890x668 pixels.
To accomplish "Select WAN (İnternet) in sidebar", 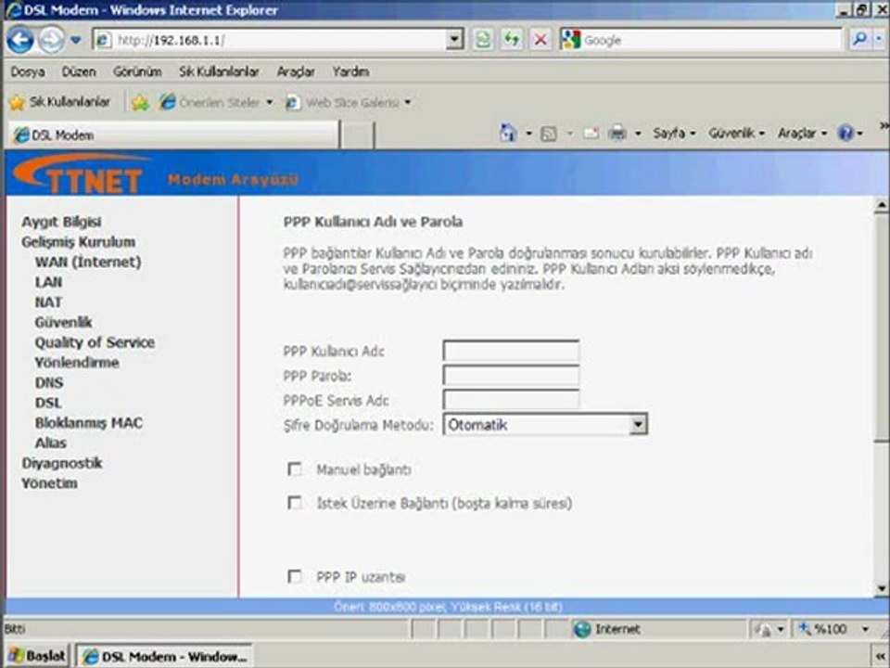I will coord(88,263).
